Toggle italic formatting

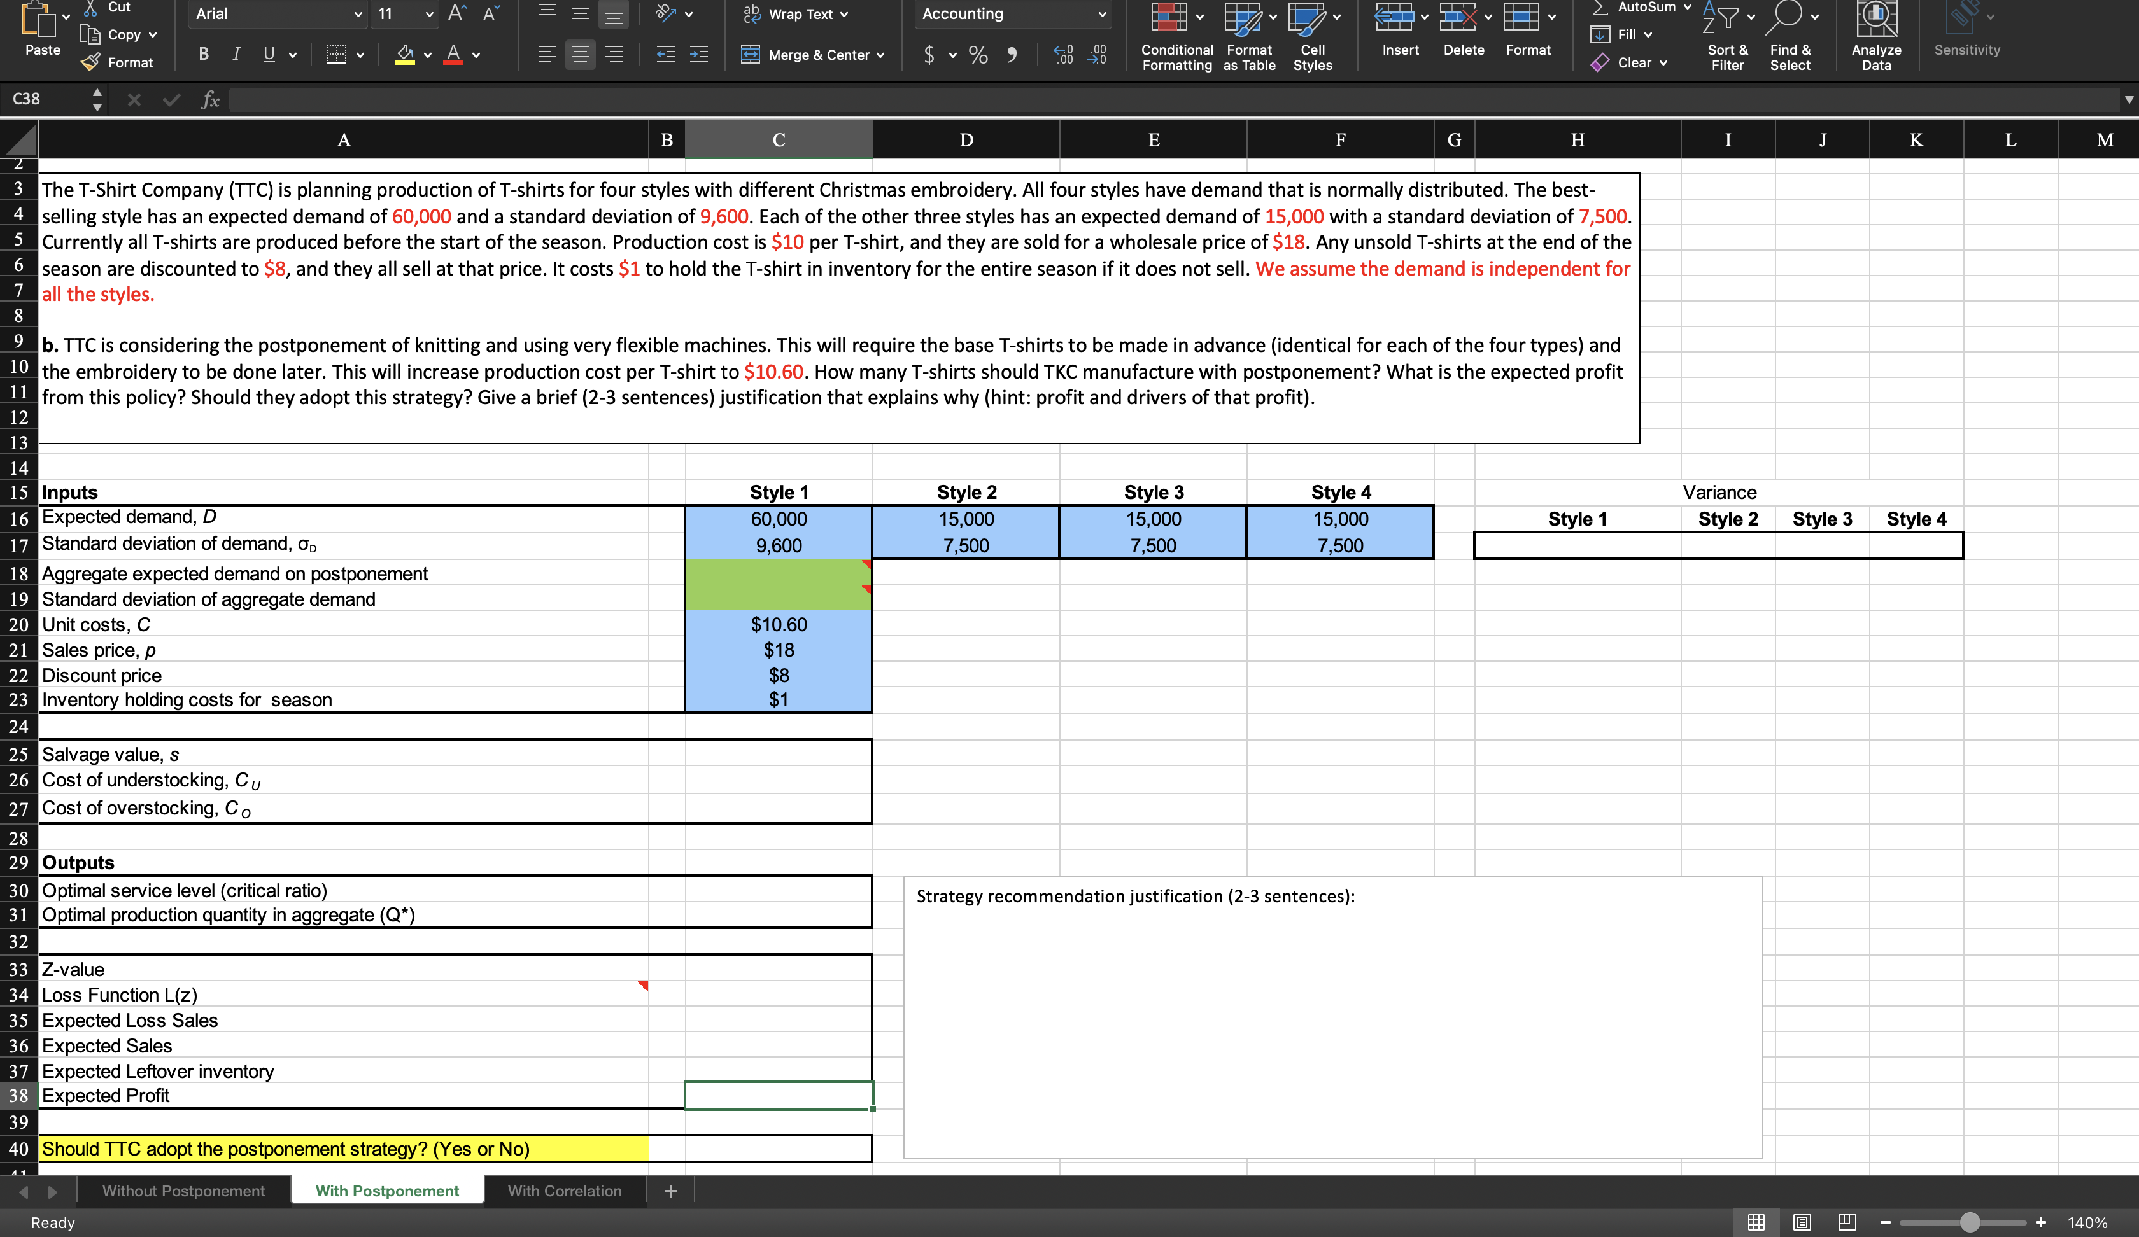coord(236,54)
